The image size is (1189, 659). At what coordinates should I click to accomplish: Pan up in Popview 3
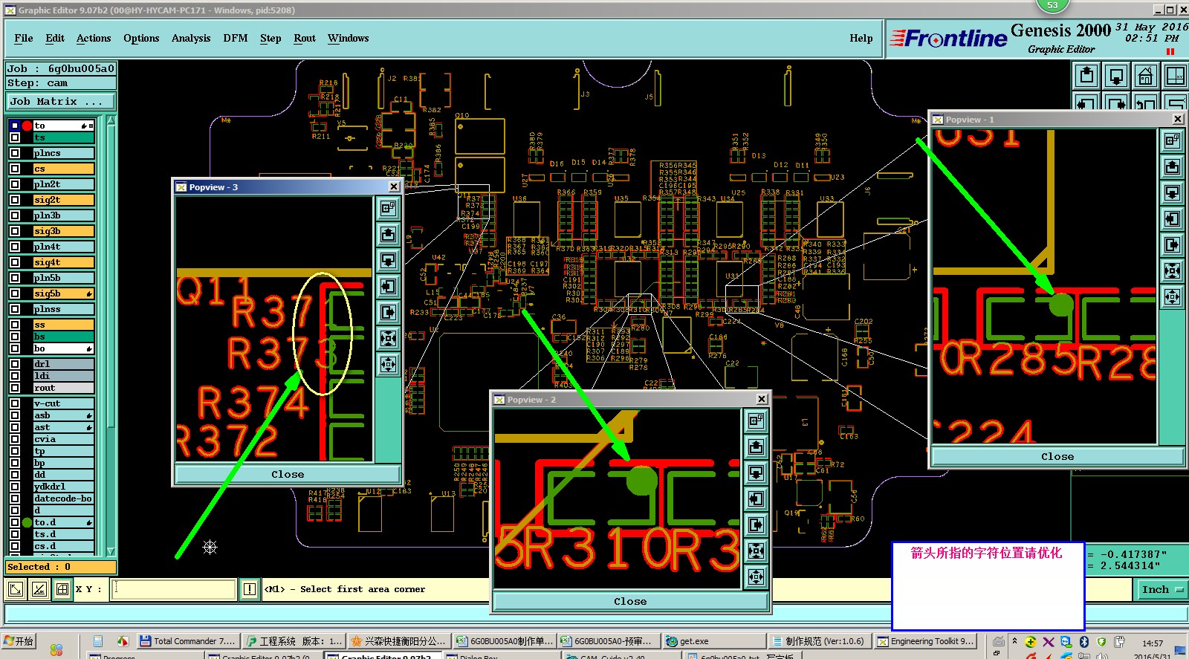388,235
